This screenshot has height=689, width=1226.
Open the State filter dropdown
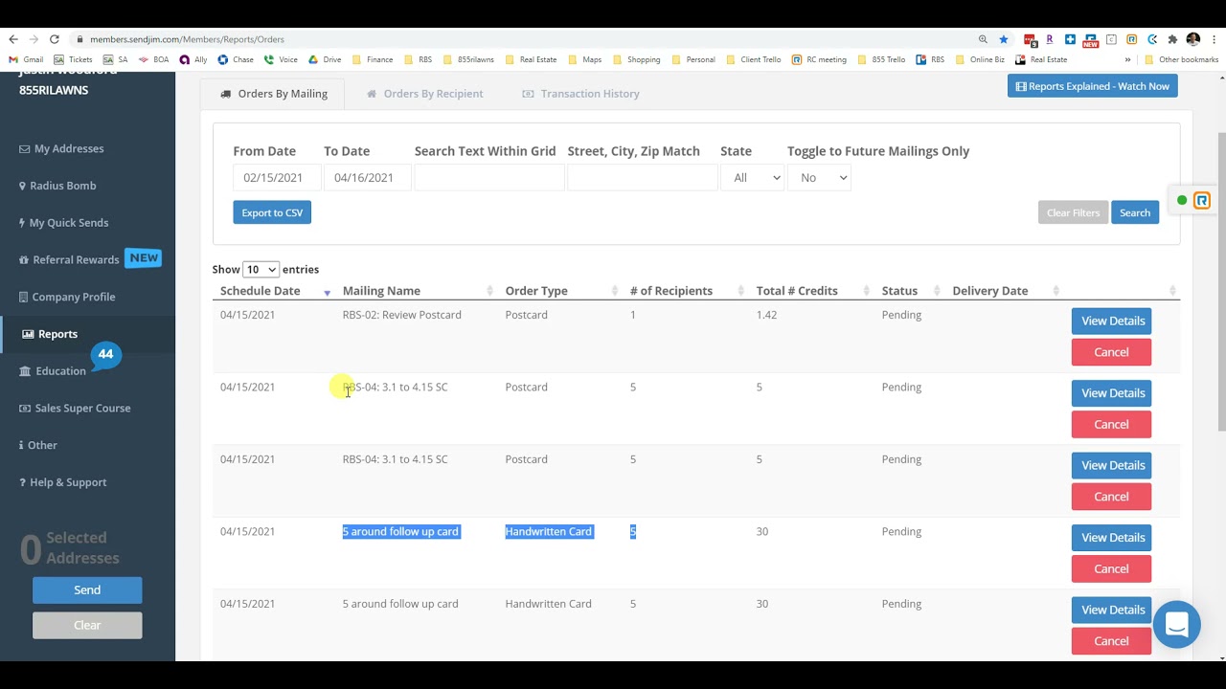[x=752, y=177]
